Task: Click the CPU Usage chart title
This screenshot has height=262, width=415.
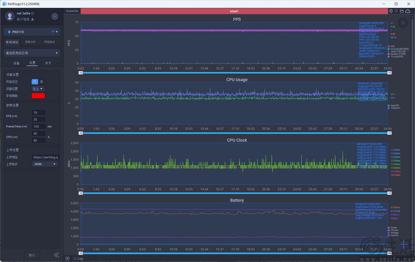Action: click(x=237, y=80)
